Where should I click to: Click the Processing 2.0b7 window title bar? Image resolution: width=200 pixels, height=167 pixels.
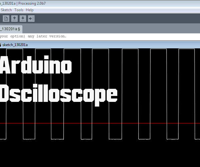point(100,3)
